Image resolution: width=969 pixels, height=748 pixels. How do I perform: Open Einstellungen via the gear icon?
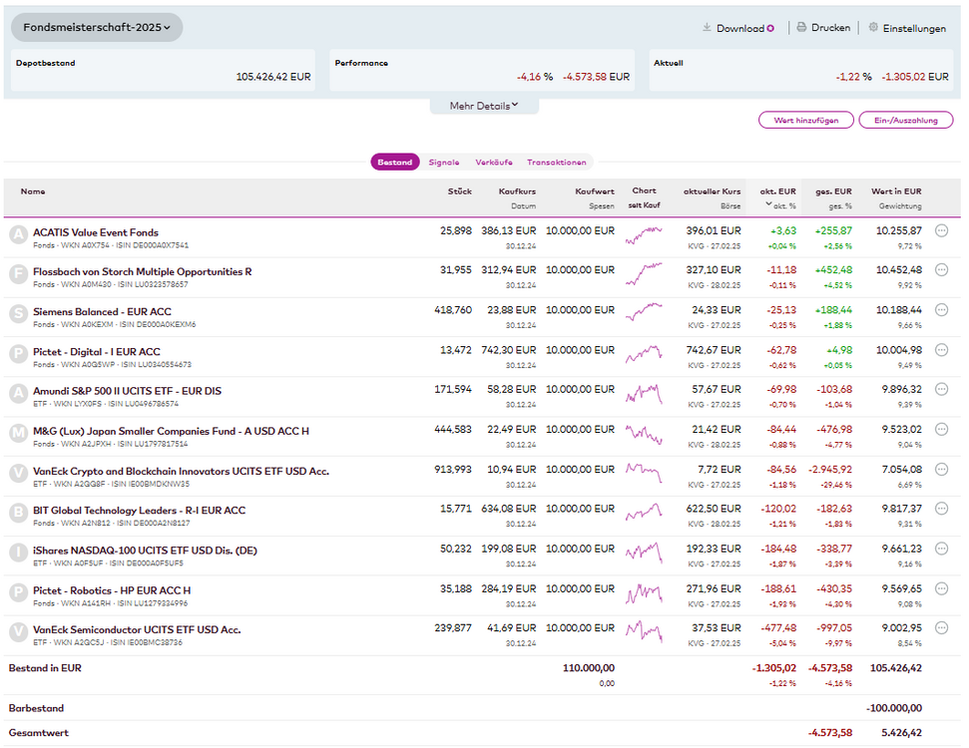[x=873, y=28]
